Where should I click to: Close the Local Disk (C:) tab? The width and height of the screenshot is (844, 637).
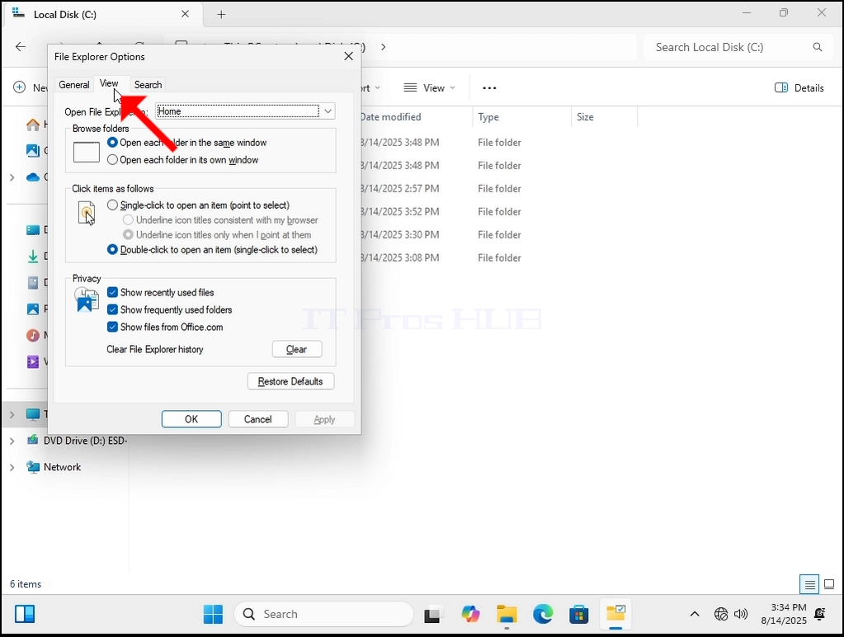(x=185, y=14)
